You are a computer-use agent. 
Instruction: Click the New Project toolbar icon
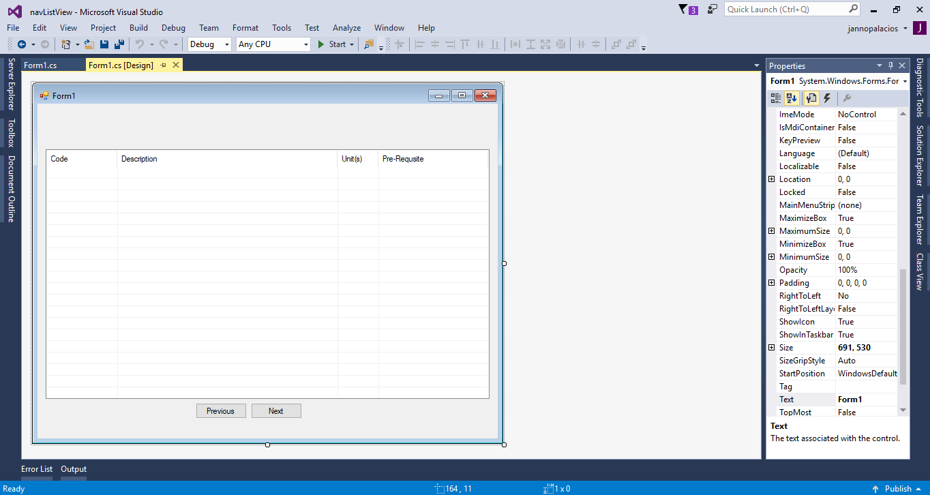tap(66, 44)
